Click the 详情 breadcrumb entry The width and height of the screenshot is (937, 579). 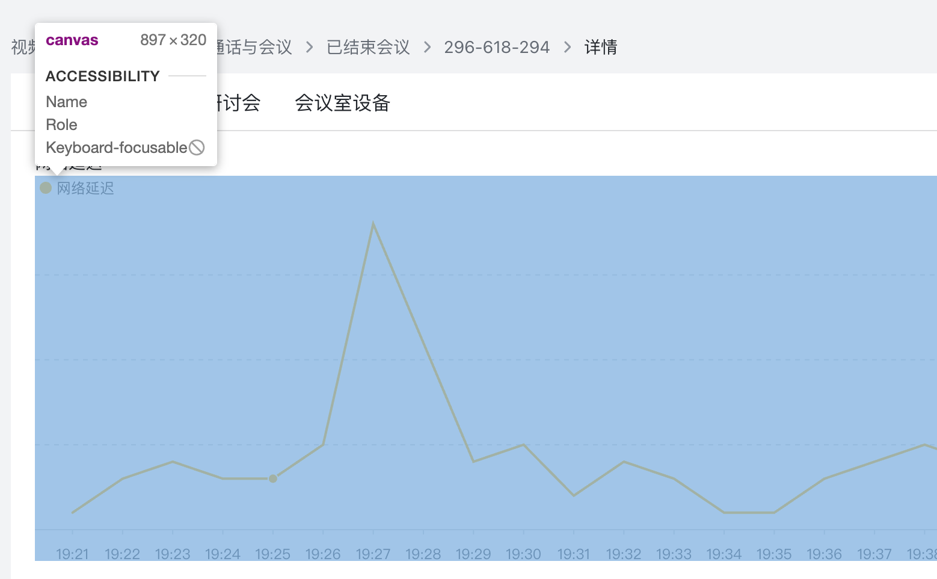(x=600, y=47)
